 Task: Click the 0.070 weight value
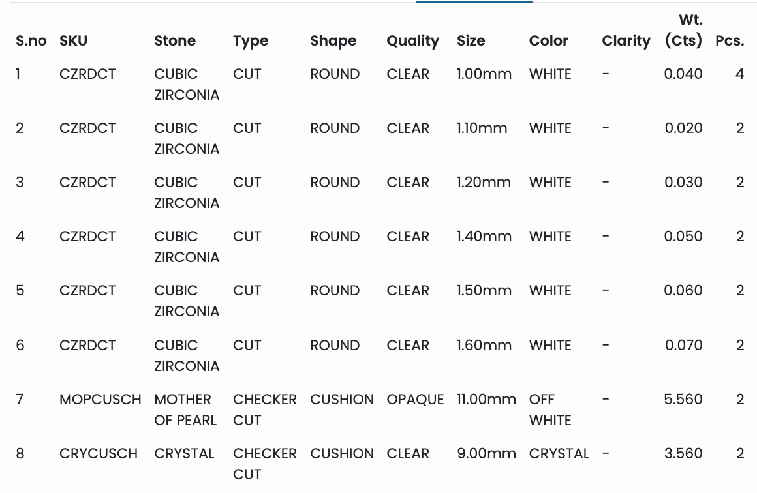click(683, 345)
